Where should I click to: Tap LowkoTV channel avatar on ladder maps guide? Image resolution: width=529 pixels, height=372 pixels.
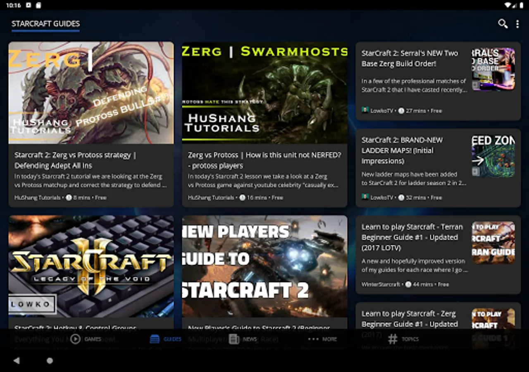[x=365, y=198]
